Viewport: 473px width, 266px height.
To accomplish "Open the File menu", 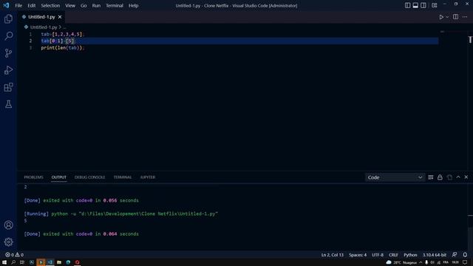I will point(18,5).
